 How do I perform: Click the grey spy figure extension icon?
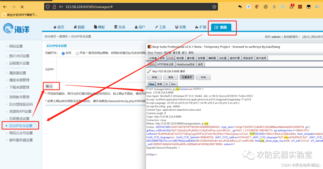click(x=274, y=7)
